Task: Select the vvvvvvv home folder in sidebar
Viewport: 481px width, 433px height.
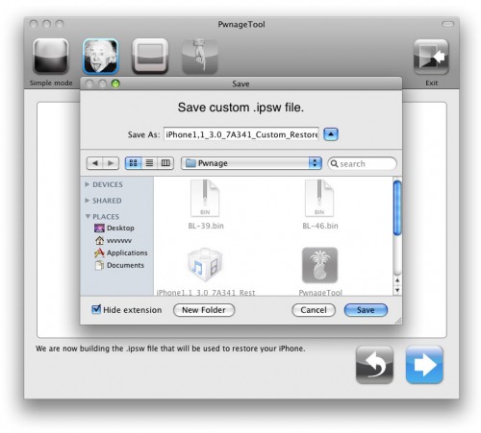Action: pos(114,240)
